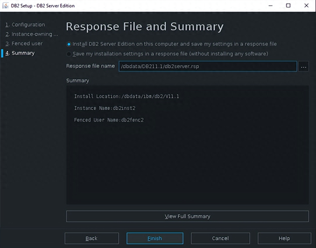Click the Response file name input field
Screen dimensions: 316x248
pyautogui.click(x=208, y=66)
